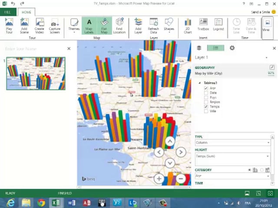Open the Shapes dropdown
The image size is (278, 208).
click(x=169, y=26)
